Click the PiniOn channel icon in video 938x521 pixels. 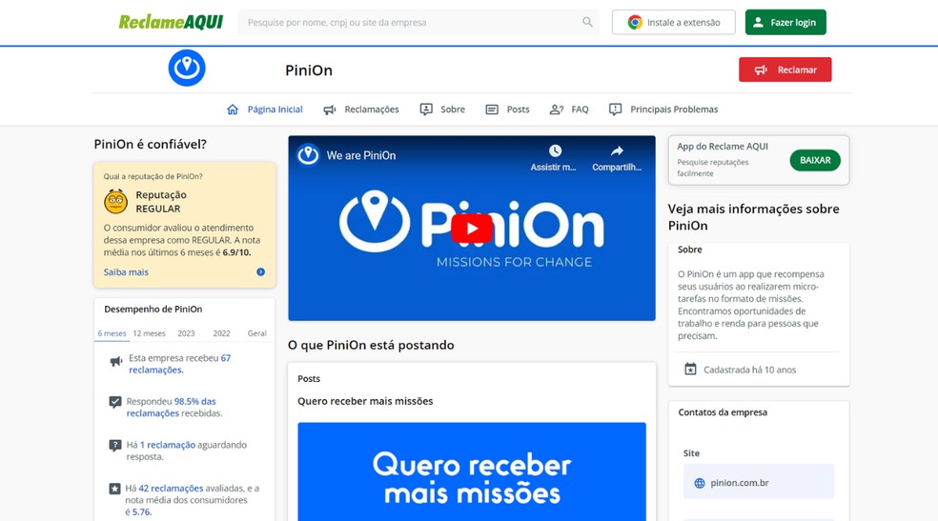308,155
